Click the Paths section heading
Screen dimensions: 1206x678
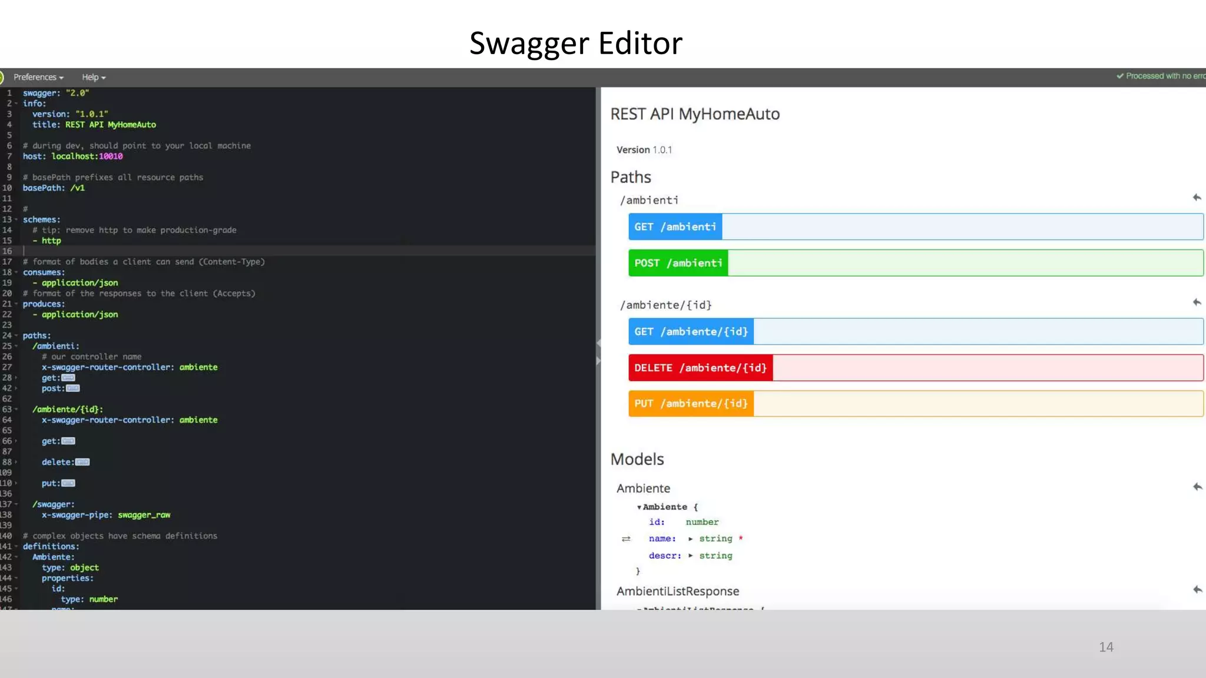[631, 177]
